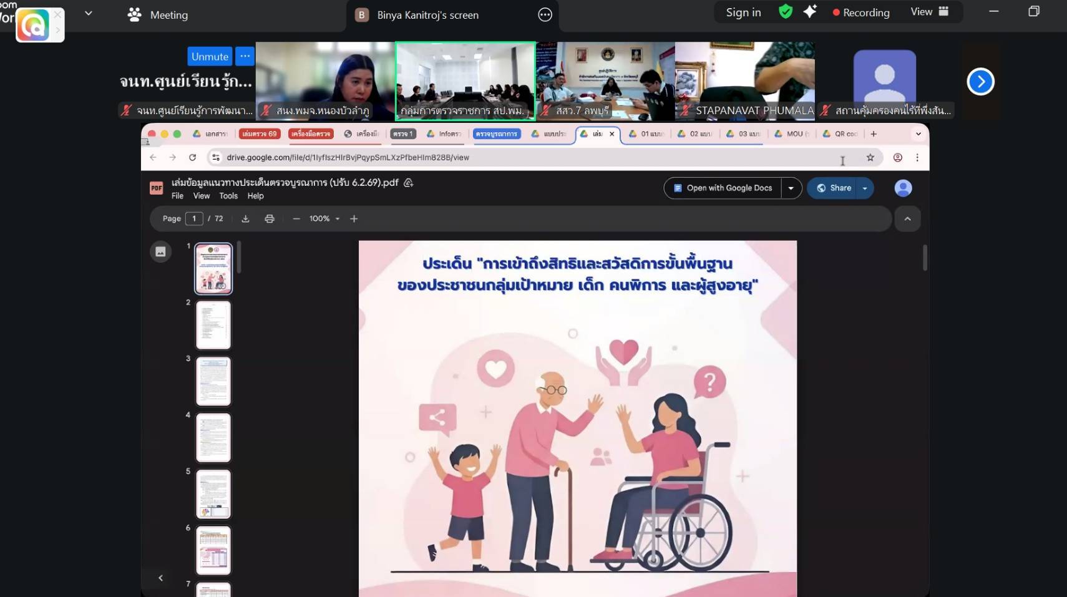Download the PDF with the download icon
The height and width of the screenshot is (597, 1067).
click(245, 219)
